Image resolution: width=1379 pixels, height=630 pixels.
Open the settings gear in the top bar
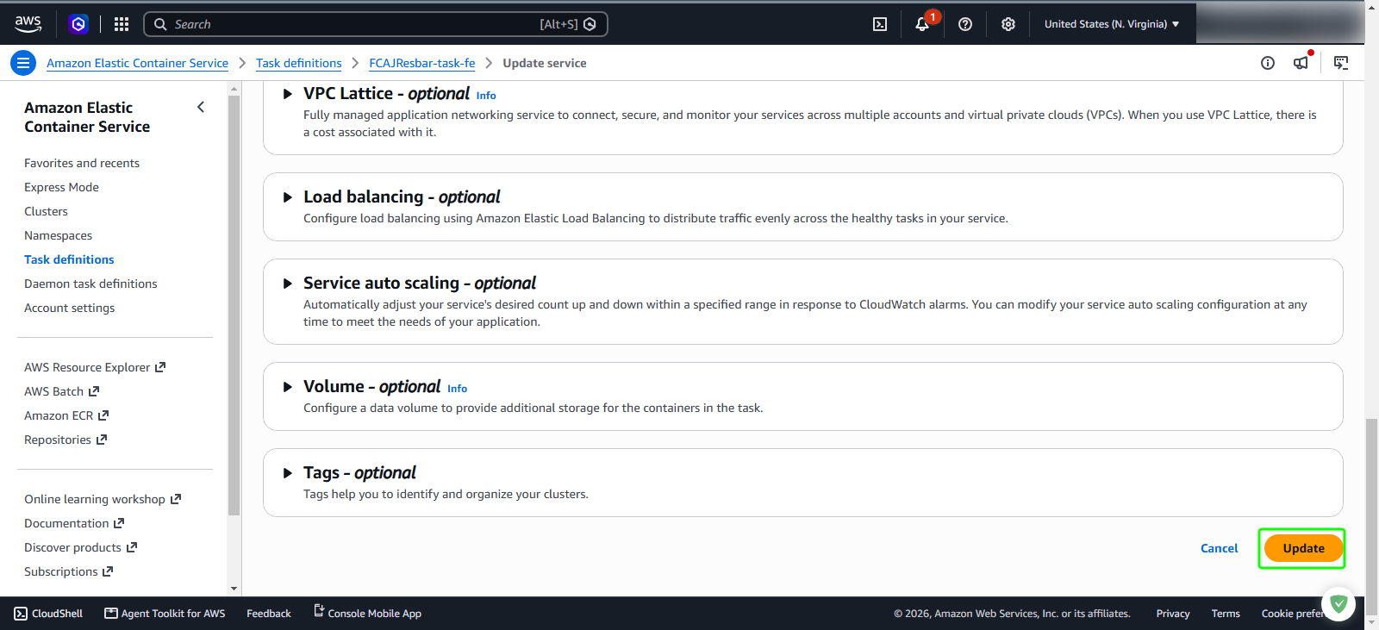pos(1008,24)
